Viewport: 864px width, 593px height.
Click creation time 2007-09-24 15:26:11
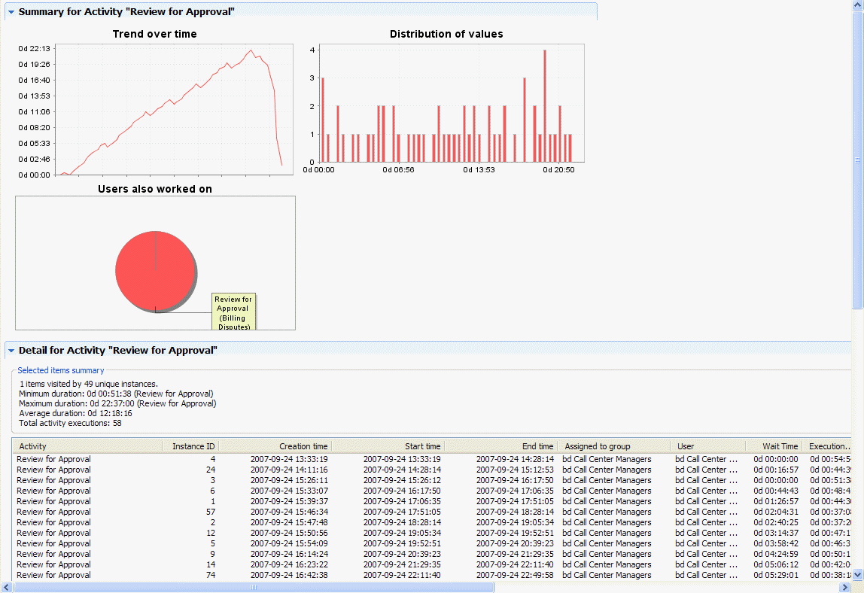point(289,480)
